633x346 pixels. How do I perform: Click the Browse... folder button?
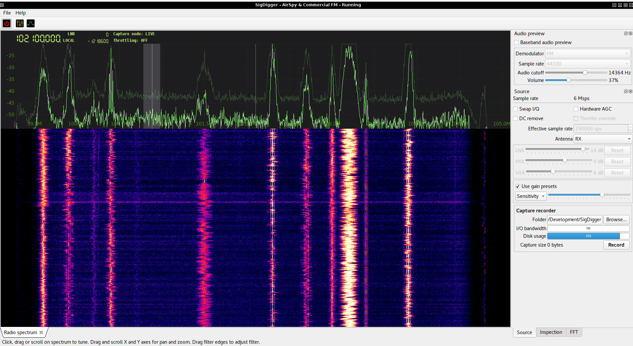click(616, 220)
